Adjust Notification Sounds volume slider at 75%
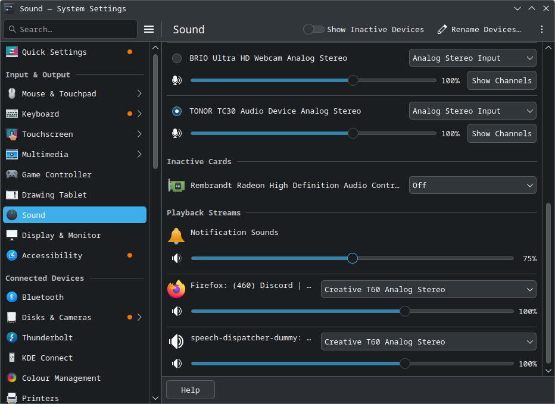Screen dimensions: 555x404 click(x=352, y=258)
